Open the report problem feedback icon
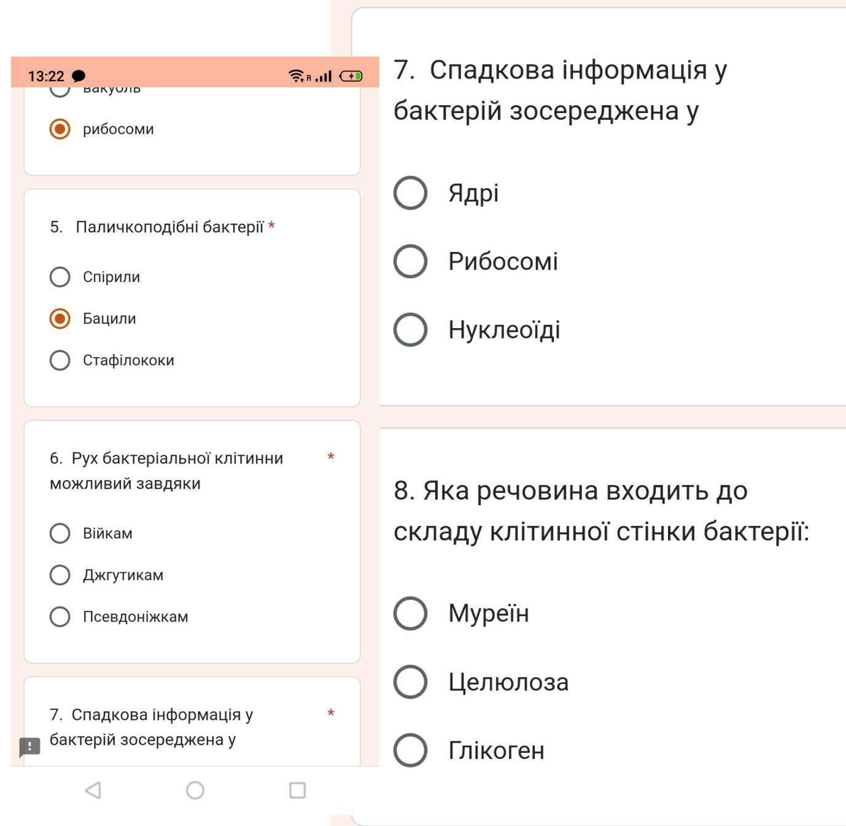 tap(29, 747)
